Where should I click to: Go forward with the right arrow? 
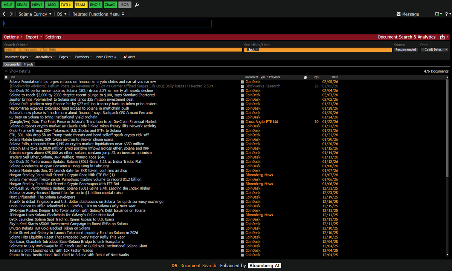11,14
